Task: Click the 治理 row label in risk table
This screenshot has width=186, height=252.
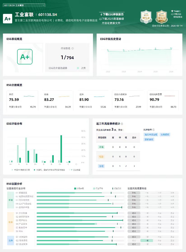Action: pos(101,166)
